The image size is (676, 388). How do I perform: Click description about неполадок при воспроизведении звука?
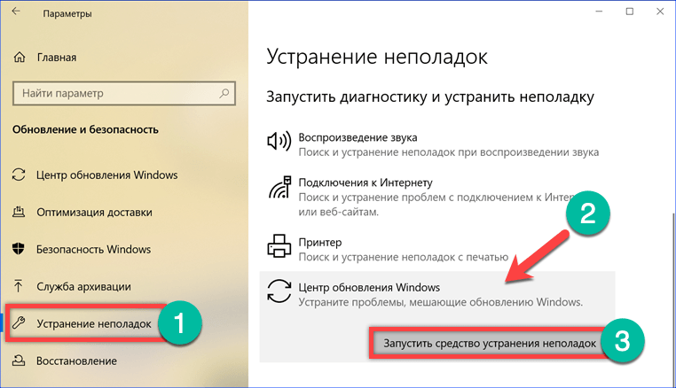(448, 152)
